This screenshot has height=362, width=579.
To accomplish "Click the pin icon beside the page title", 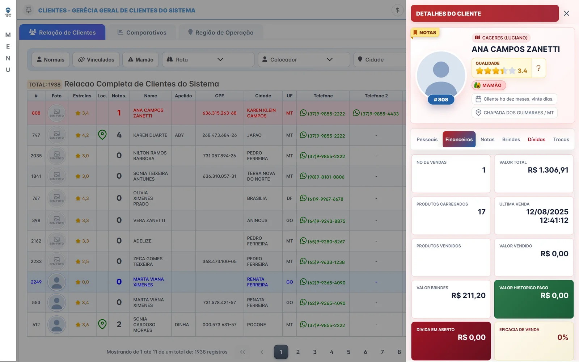I will [29, 10].
